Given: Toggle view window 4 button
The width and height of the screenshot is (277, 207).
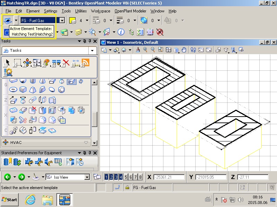Looking at the screenshot, I should [121, 177].
